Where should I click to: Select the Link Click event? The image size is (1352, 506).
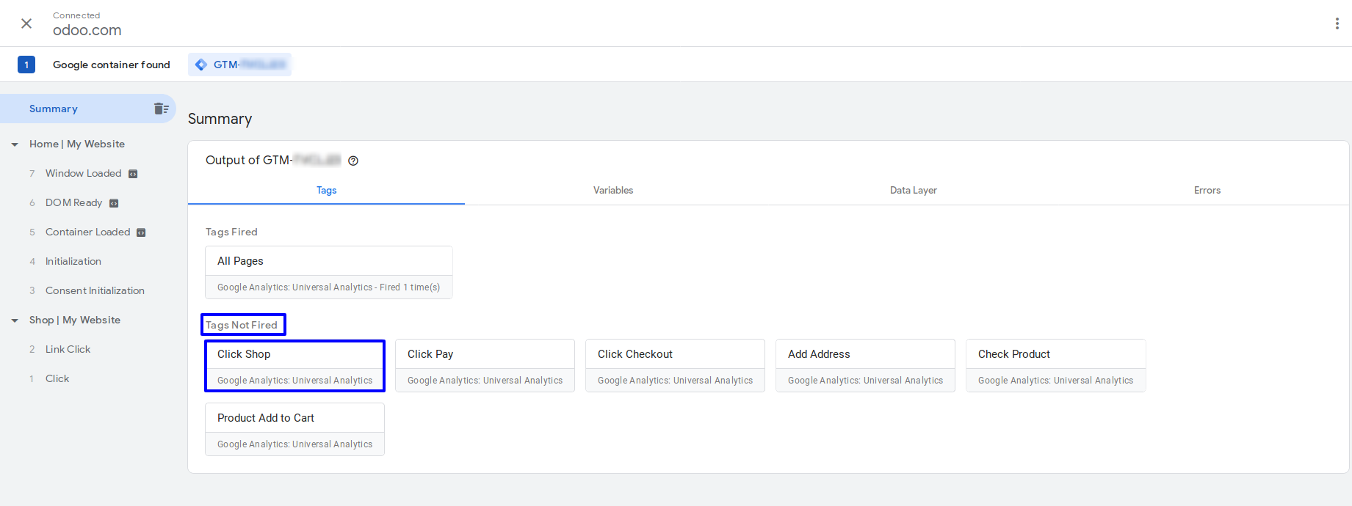[68, 349]
